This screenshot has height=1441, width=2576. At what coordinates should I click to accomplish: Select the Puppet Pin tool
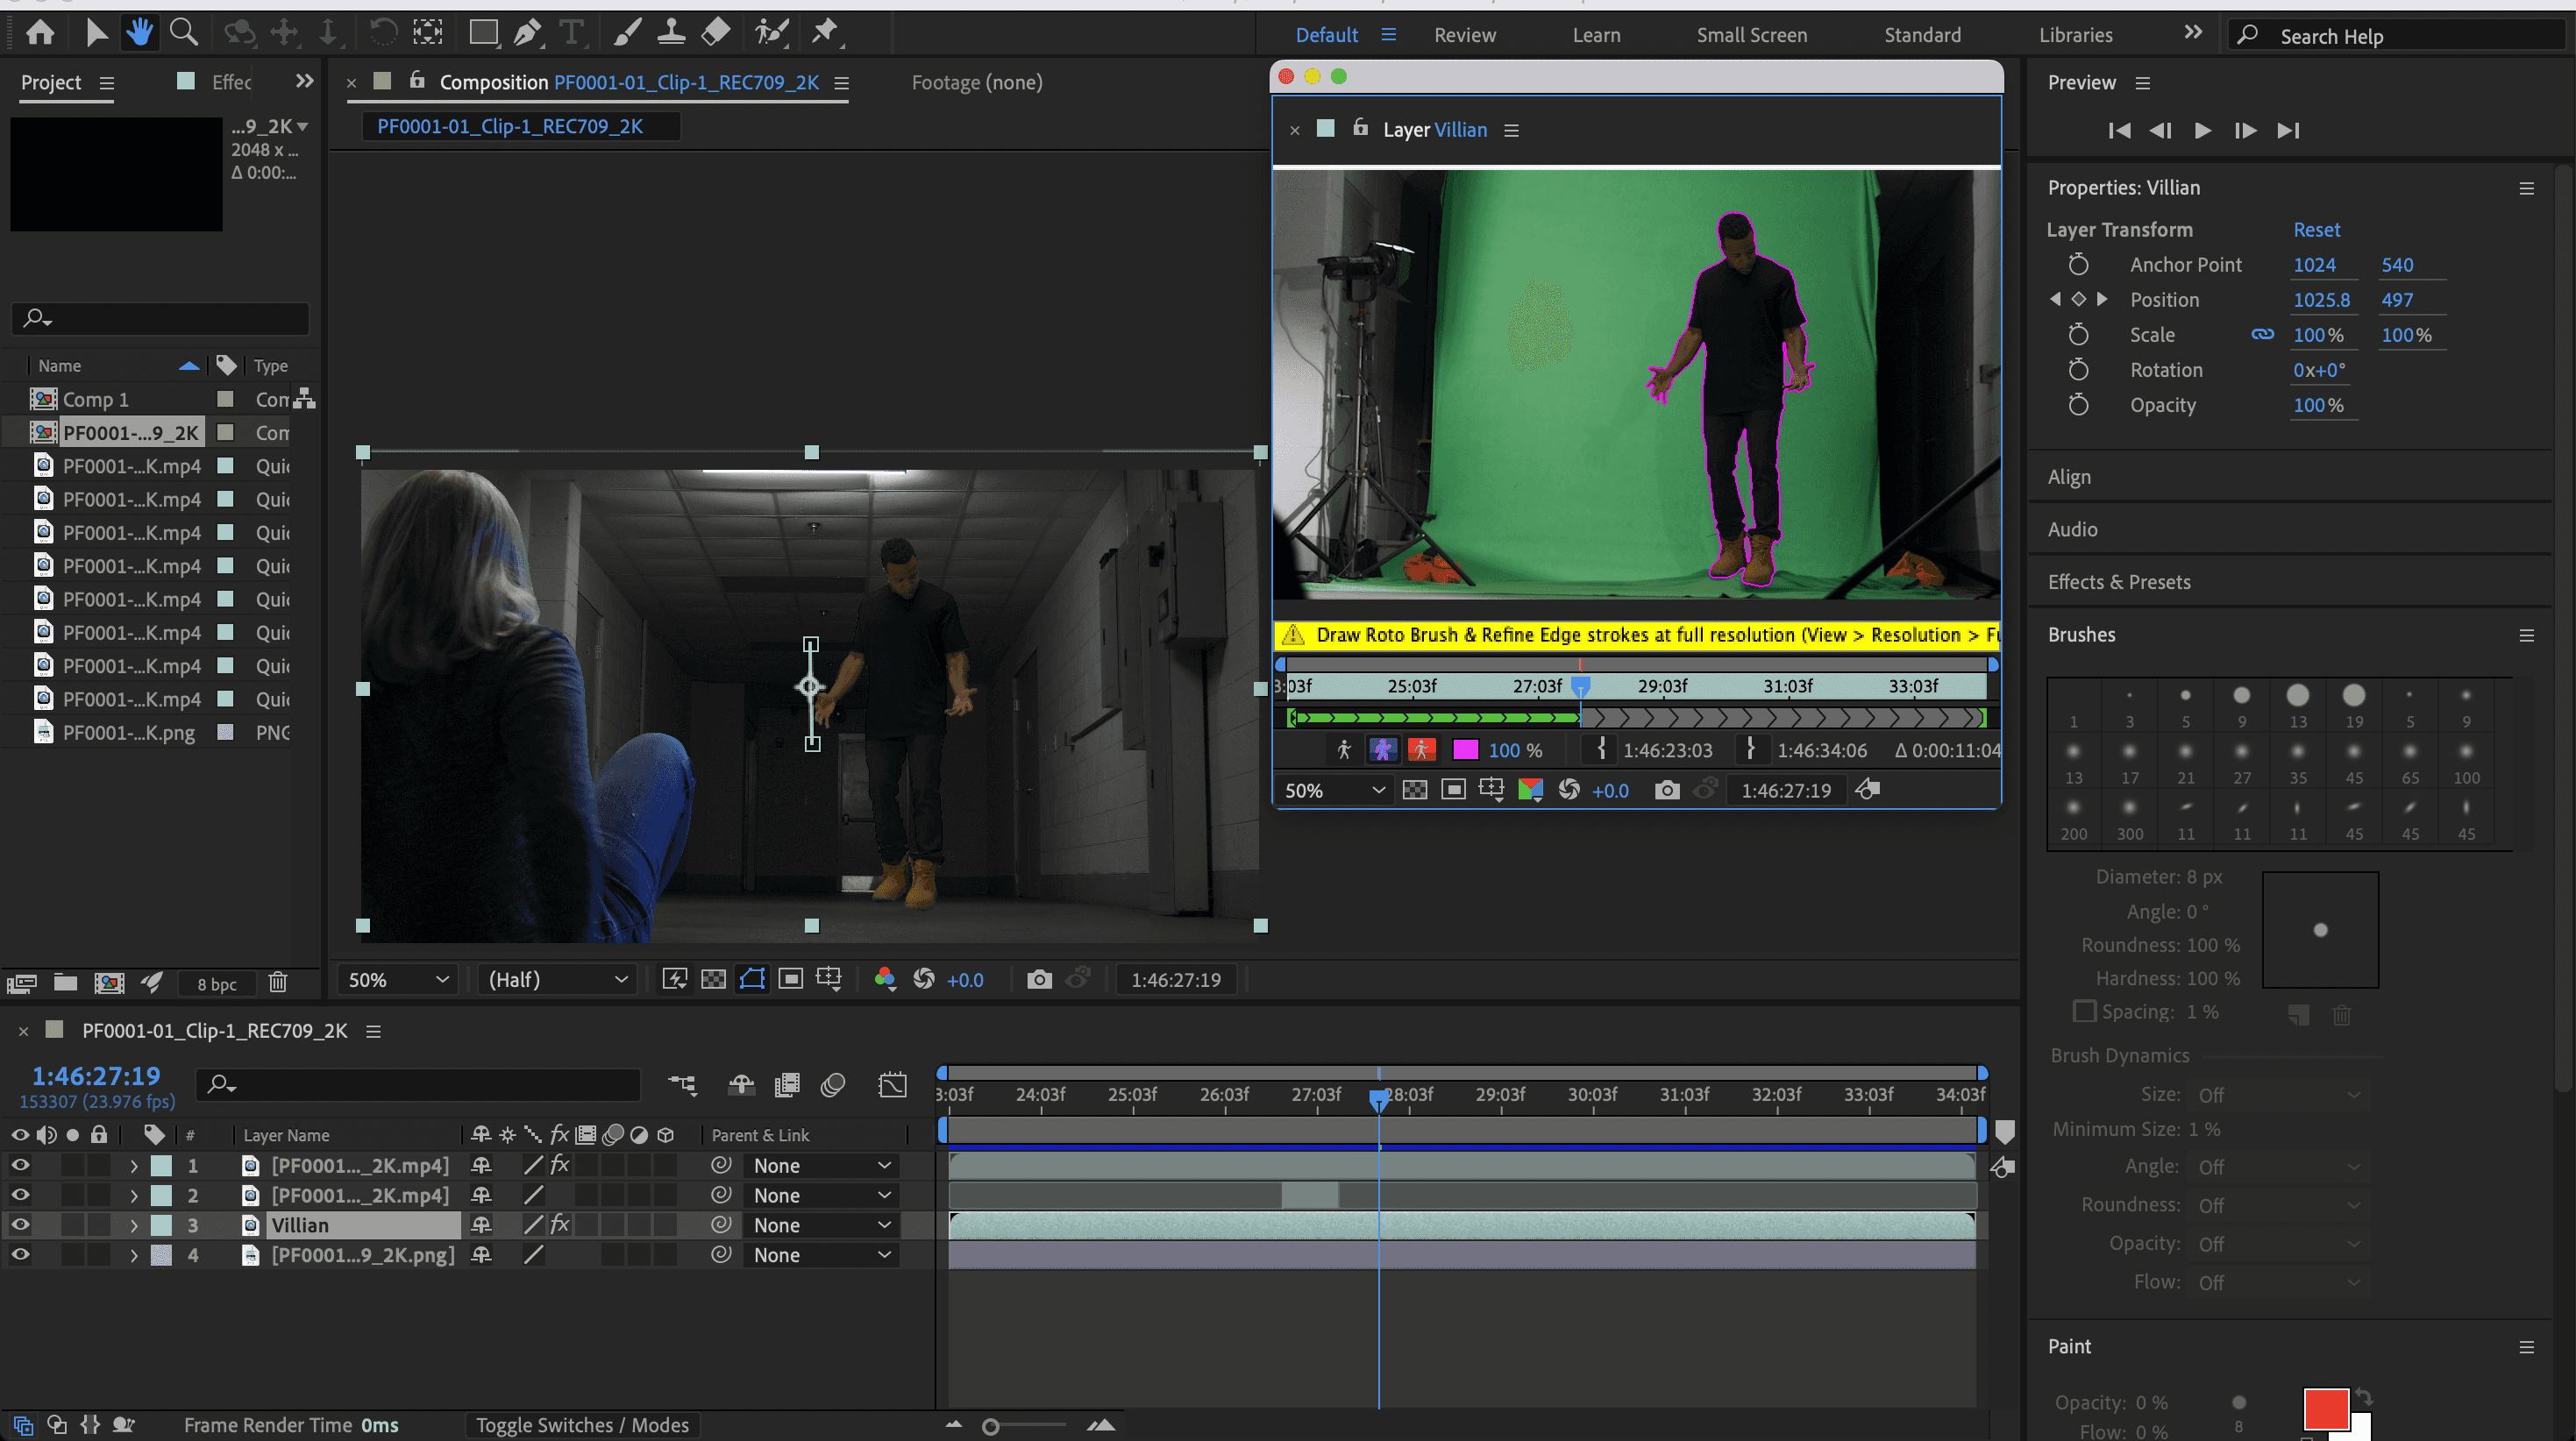coord(825,33)
